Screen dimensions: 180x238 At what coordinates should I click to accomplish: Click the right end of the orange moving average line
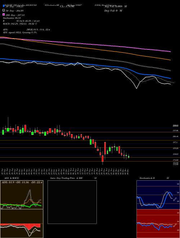tap(170, 60)
